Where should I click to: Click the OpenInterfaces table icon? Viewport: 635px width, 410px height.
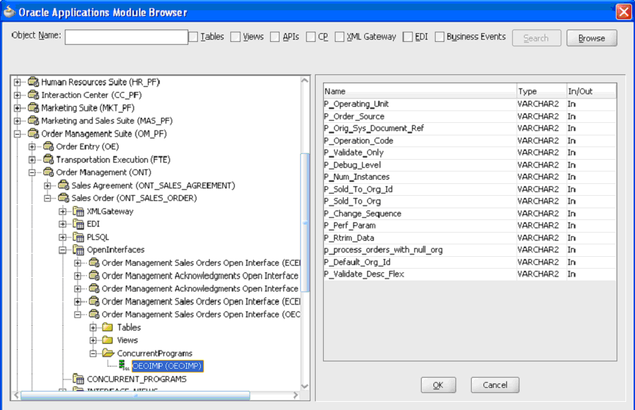pos(78,250)
